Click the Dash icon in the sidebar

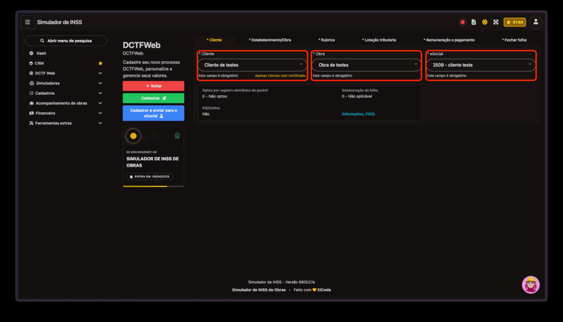click(31, 53)
